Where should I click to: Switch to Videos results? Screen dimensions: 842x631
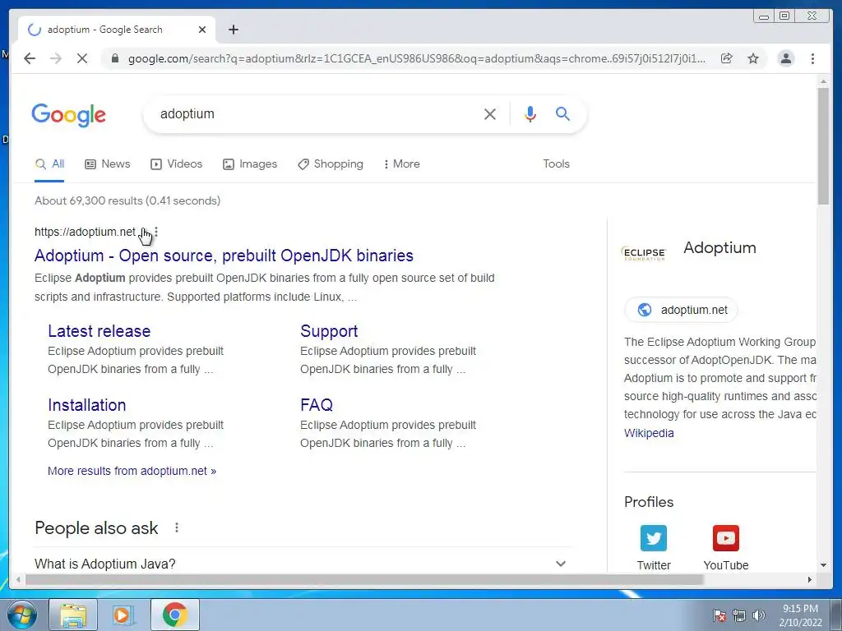tap(176, 164)
